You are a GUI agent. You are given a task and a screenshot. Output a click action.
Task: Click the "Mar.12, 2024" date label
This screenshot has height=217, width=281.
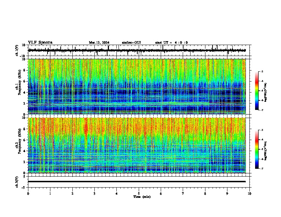99,43
